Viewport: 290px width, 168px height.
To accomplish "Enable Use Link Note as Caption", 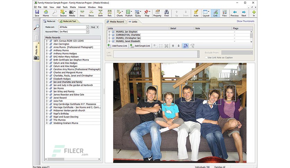I will pos(206,58).
